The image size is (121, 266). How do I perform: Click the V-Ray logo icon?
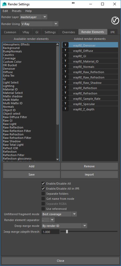click(115, 20)
